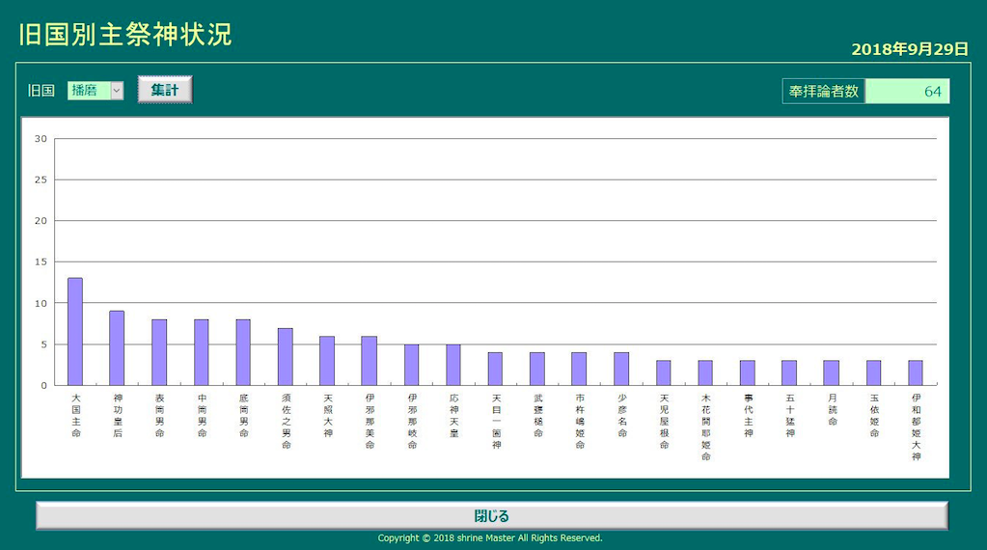Select the 天児屋根命 bar

tap(664, 373)
